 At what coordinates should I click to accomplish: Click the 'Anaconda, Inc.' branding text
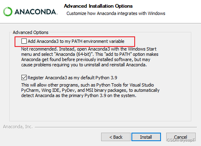coord(18,127)
